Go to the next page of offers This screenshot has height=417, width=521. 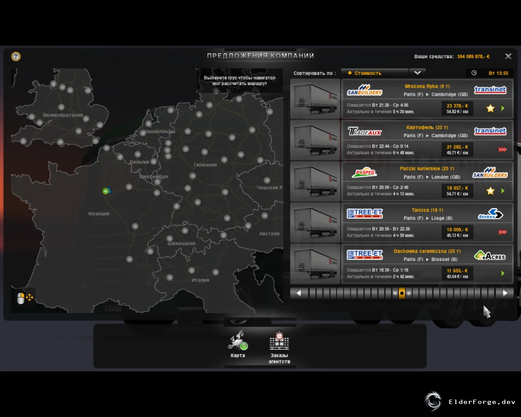pos(505,293)
